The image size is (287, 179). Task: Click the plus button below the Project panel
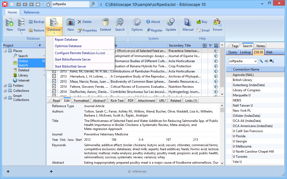[x=8, y=171]
